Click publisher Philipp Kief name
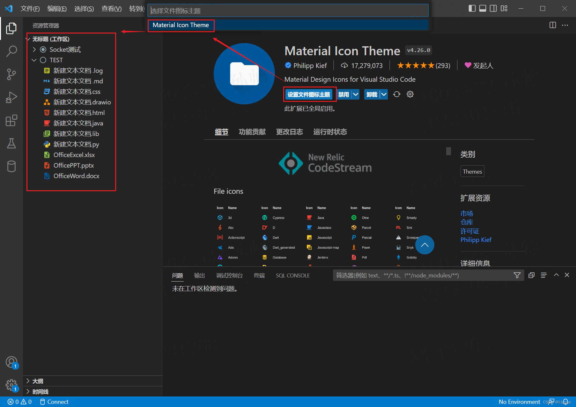The image size is (576, 407). [310, 65]
